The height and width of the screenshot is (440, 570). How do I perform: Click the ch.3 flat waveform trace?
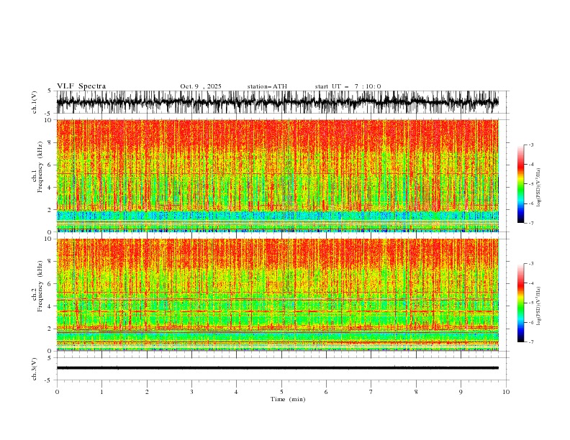tap(277, 368)
